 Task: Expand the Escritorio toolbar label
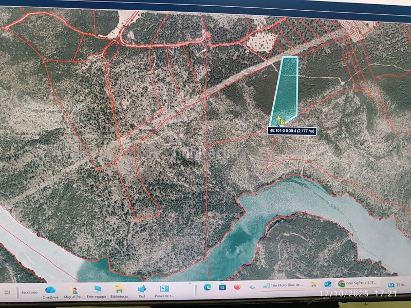pyautogui.click(x=29, y=292)
